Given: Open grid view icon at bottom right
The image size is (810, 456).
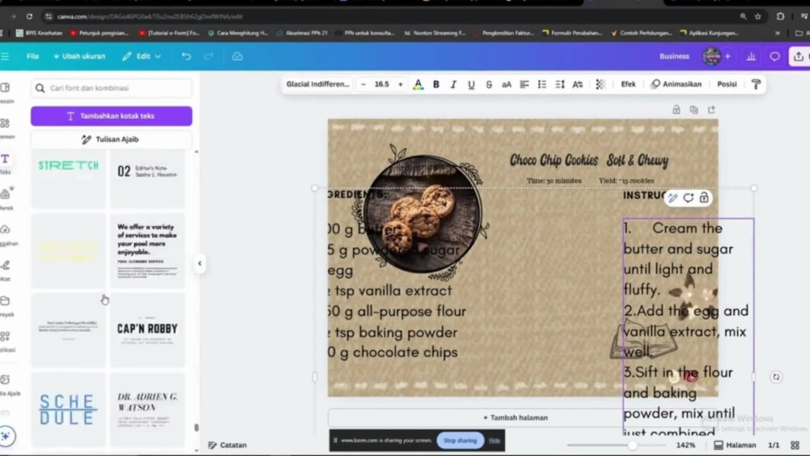Looking at the screenshot, I should click(795, 445).
